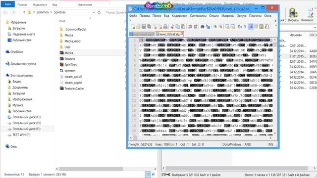Click the Explorer forward arrow
This screenshot has height=178, width=317.
point(13,12)
